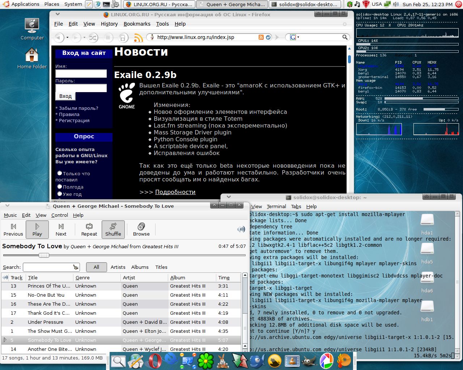
Task: Select the All search filter in the music player
Action: point(96,267)
